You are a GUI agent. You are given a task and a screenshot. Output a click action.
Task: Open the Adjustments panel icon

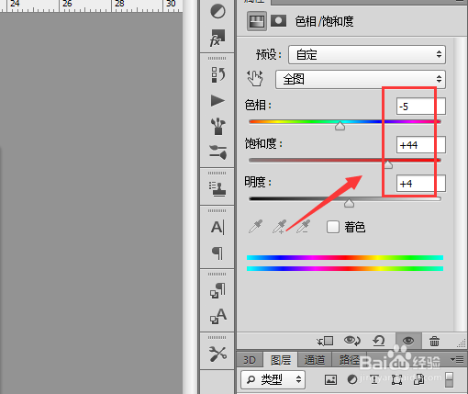217,12
